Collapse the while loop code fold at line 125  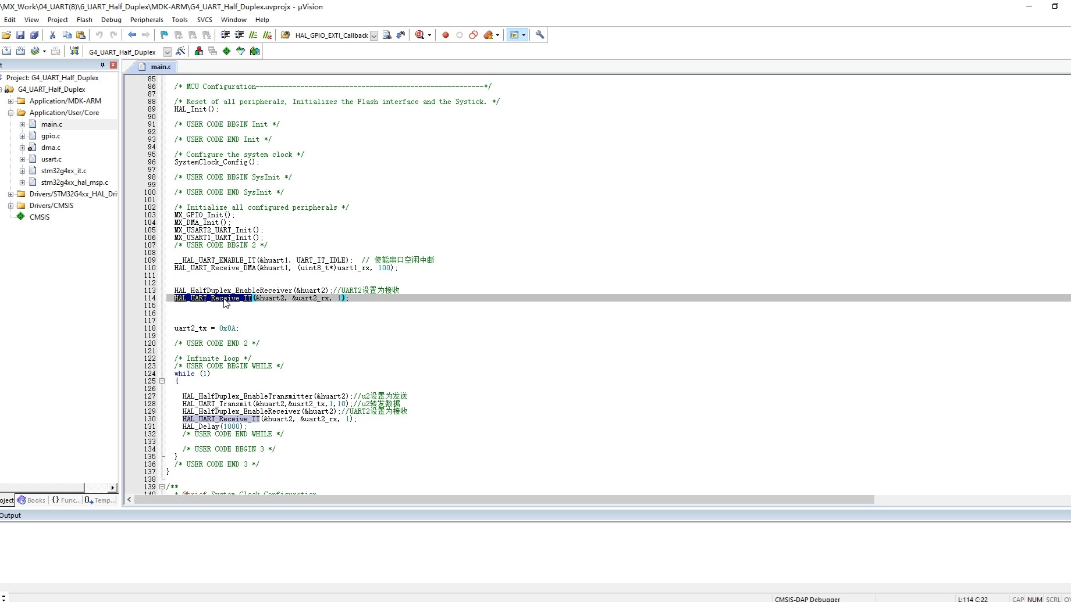click(162, 381)
